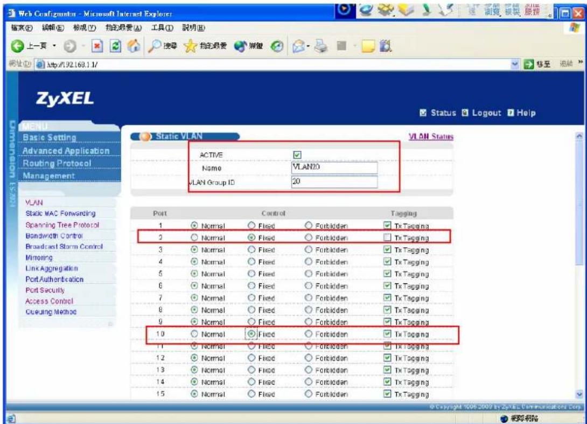This screenshot has width=587, height=424.
Task: Open the Mail envelope icon
Action: 299,46
